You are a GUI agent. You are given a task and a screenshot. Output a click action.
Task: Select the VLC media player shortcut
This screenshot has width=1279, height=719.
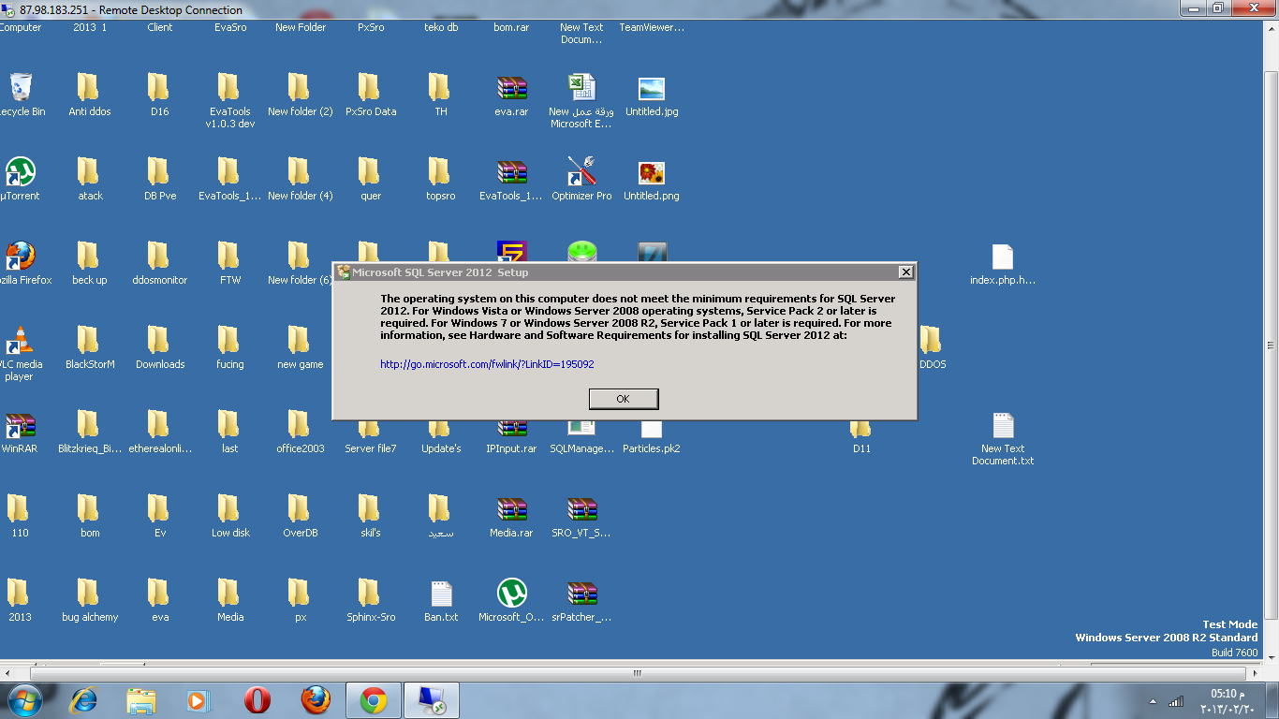point(20,354)
